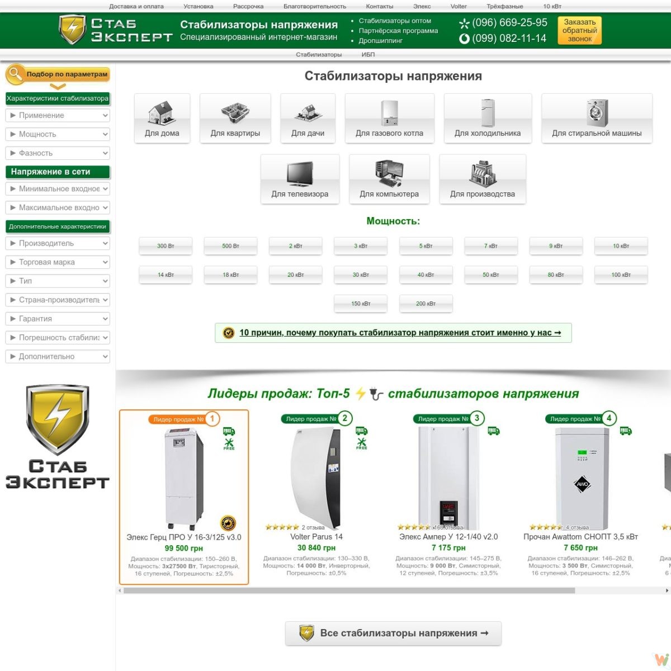Select the 5 кВт power button

click(426, 246)
